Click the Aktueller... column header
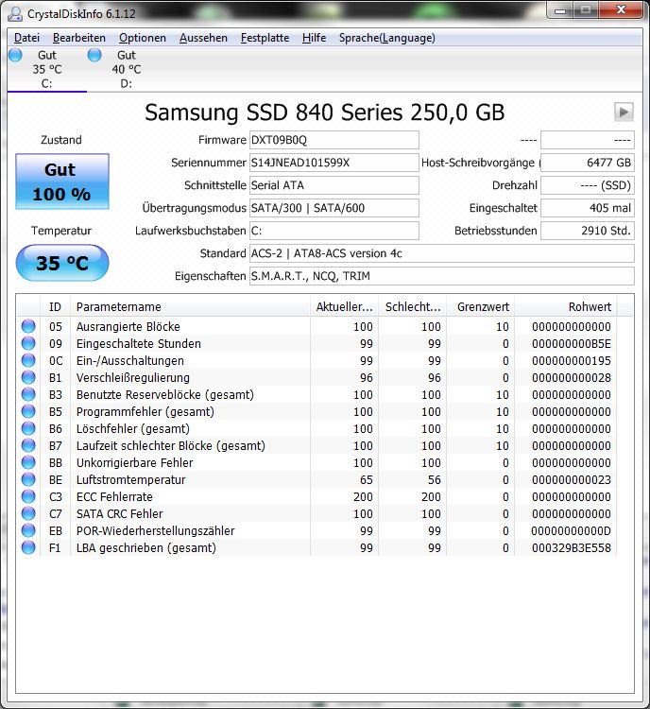650x709 pixels. click(x=345, y=306)
